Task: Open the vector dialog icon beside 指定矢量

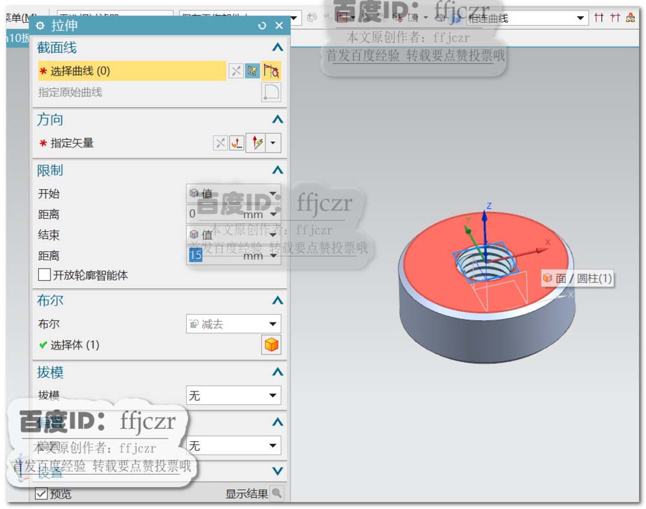Action: click(x=236, y=143)
